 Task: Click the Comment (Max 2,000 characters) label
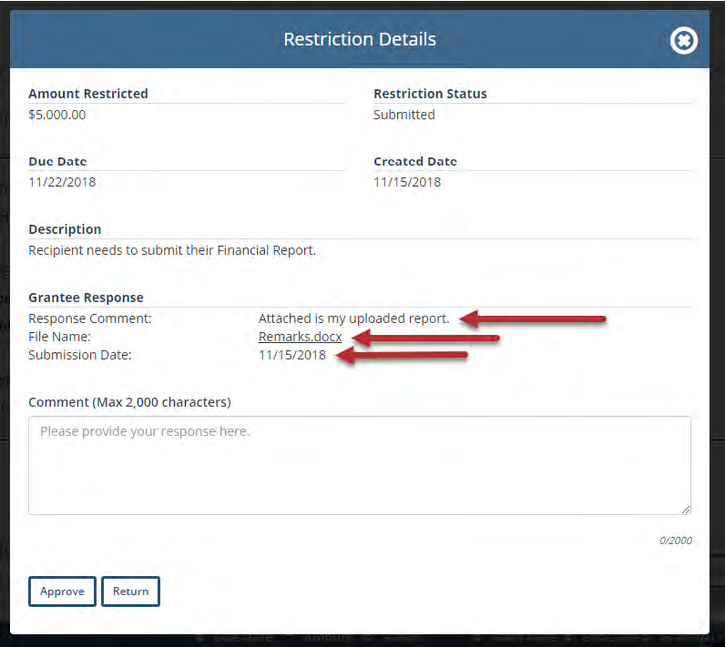pyautogui.click(x=129, y=402)
